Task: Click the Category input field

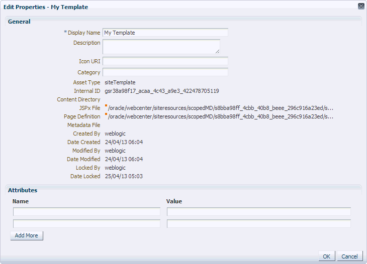Action: click(165, 72)
